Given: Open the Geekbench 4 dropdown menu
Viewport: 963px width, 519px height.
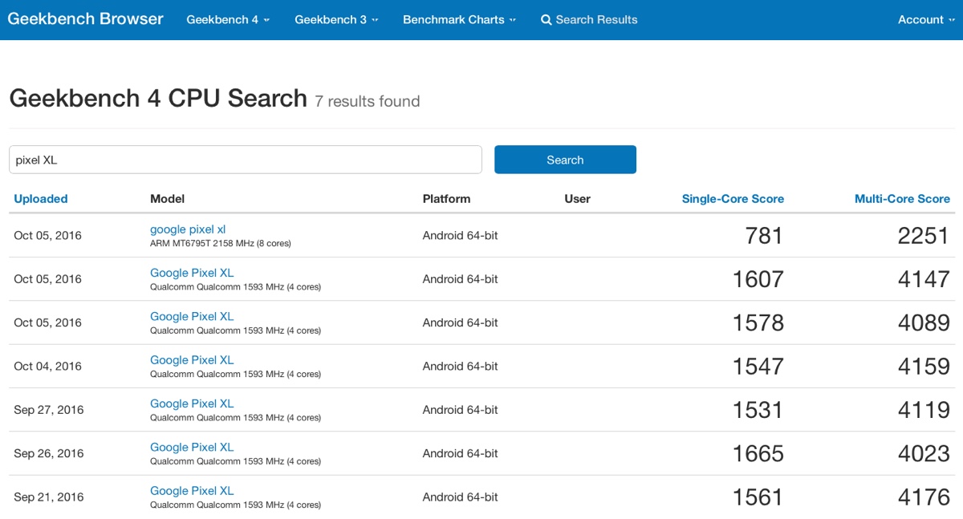Looking at the screenshot, I should (x=228, y=20).
